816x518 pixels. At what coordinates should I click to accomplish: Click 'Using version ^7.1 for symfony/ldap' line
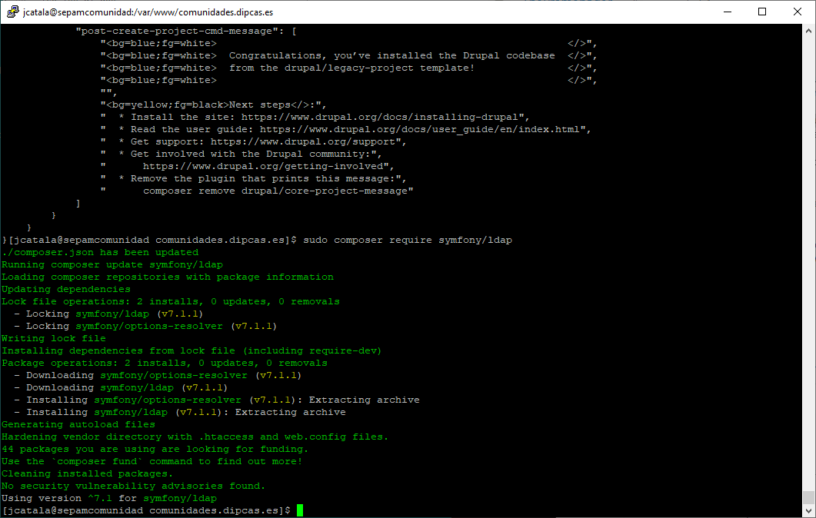click(x=109, y=498)
